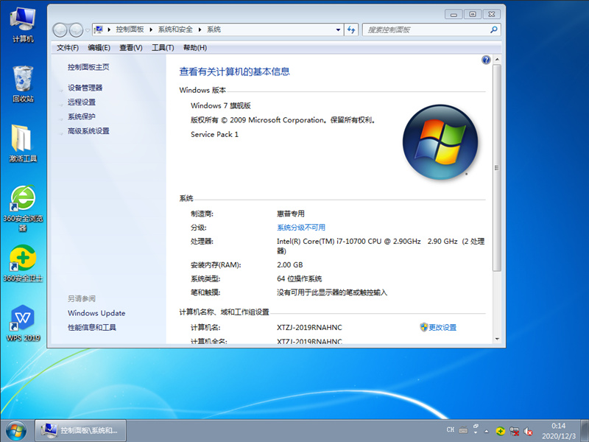The height and width of the screenshot is (442, 589).
Task: Click the keyboard icon in system tray
Action: click(463, 430)
